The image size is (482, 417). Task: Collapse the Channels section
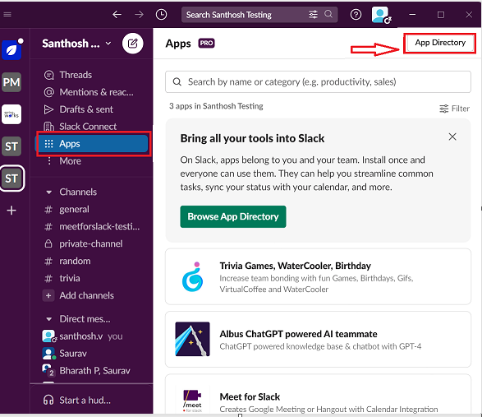48,192
